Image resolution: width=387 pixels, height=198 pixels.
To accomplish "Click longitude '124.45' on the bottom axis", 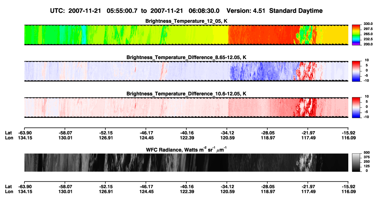I will coord(146,191).
